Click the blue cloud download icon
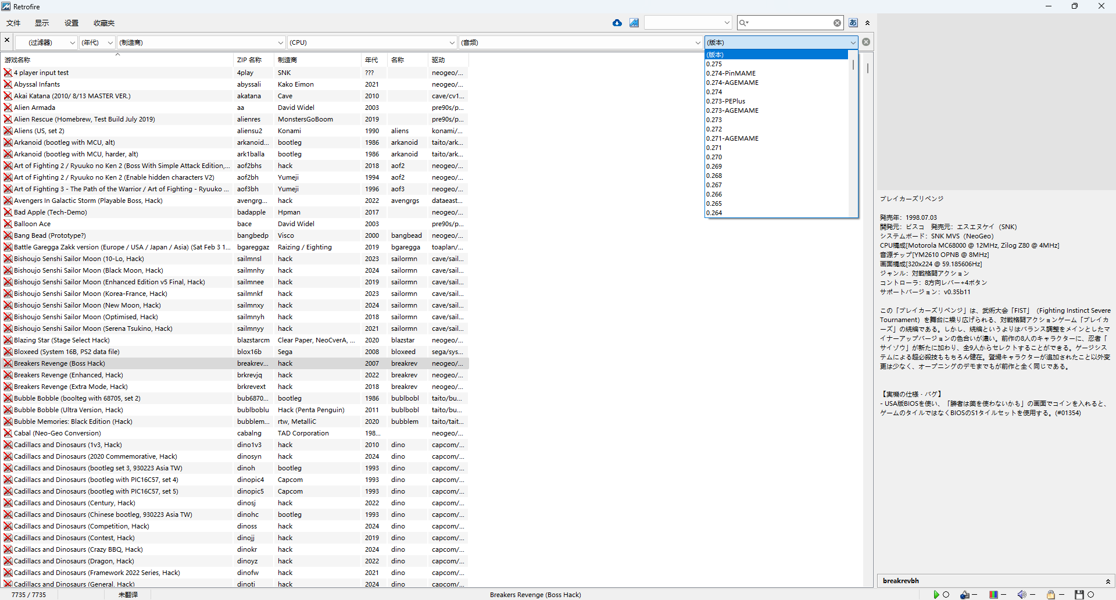This screenshot has height=600, width=1116. click(x=617, y=23)
